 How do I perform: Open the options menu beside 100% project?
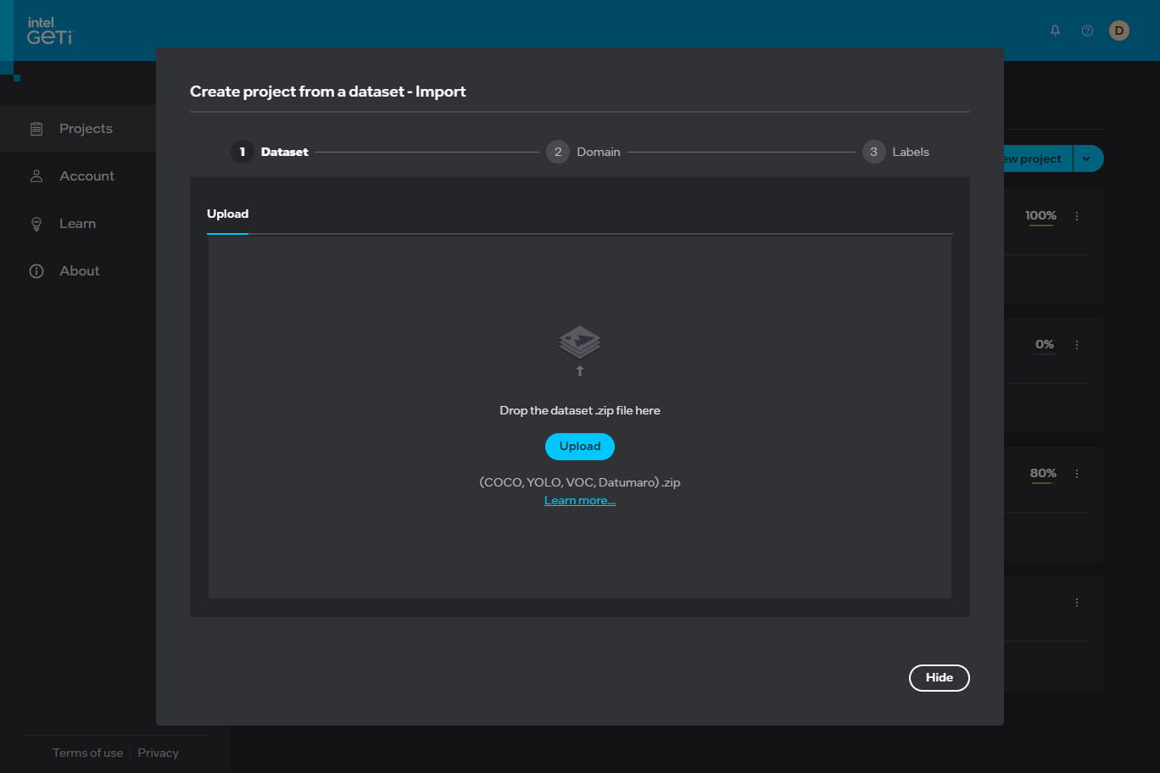1077,216
